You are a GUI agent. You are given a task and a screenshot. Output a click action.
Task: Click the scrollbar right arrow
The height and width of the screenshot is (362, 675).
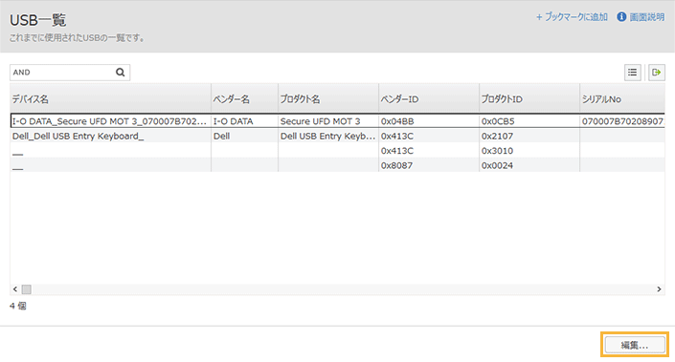click(659, 289)
